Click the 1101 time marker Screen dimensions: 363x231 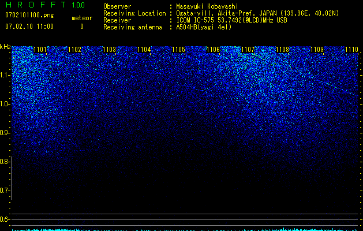pyautogui.click(x=40, y=50)
